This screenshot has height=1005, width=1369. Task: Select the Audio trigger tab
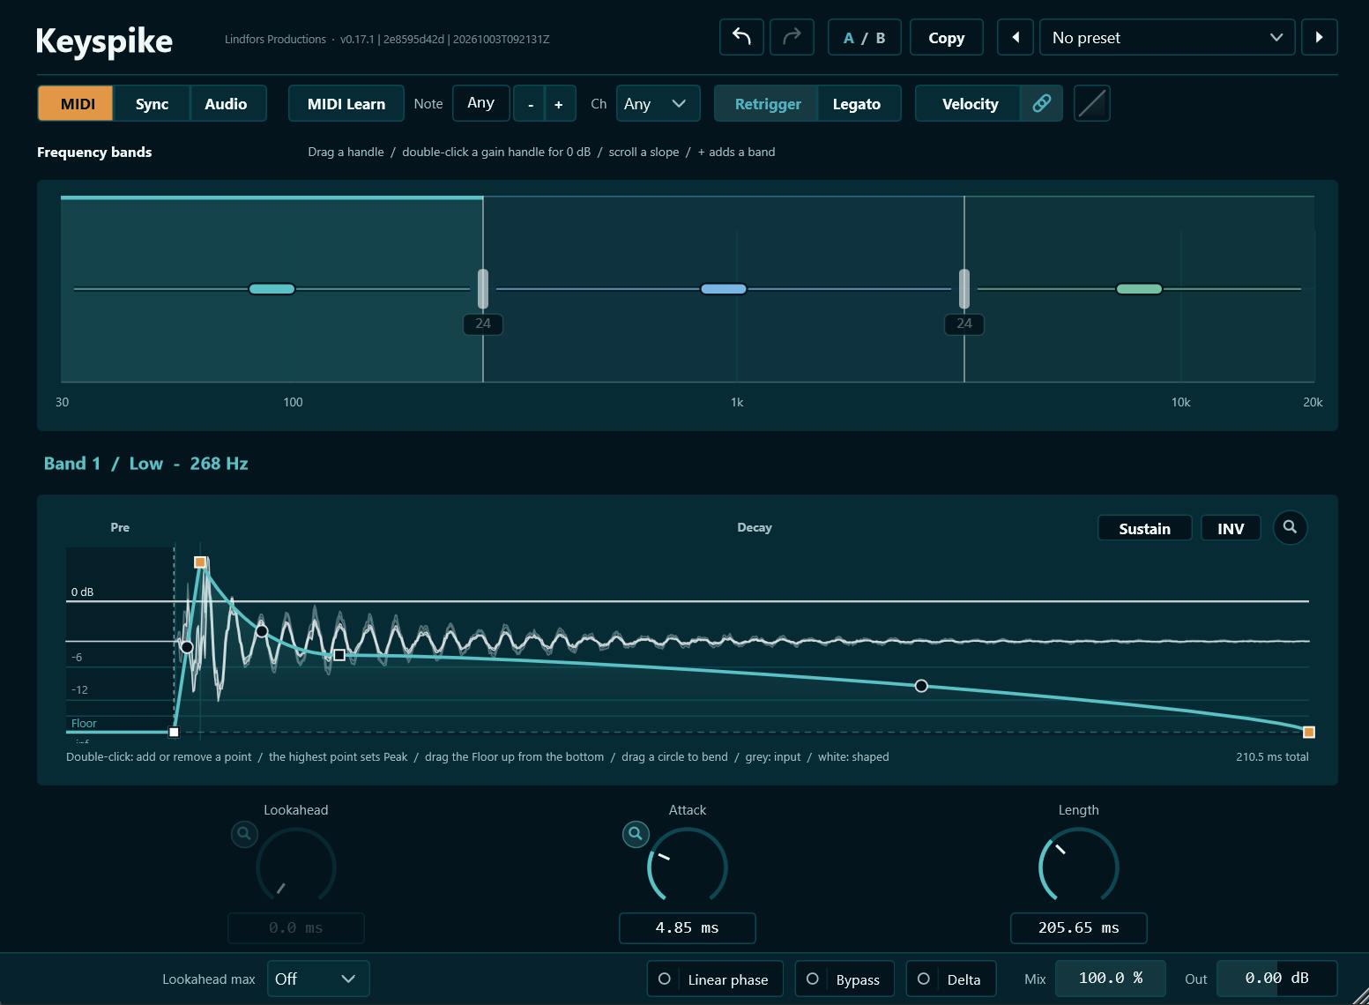[x=227, y=104]
